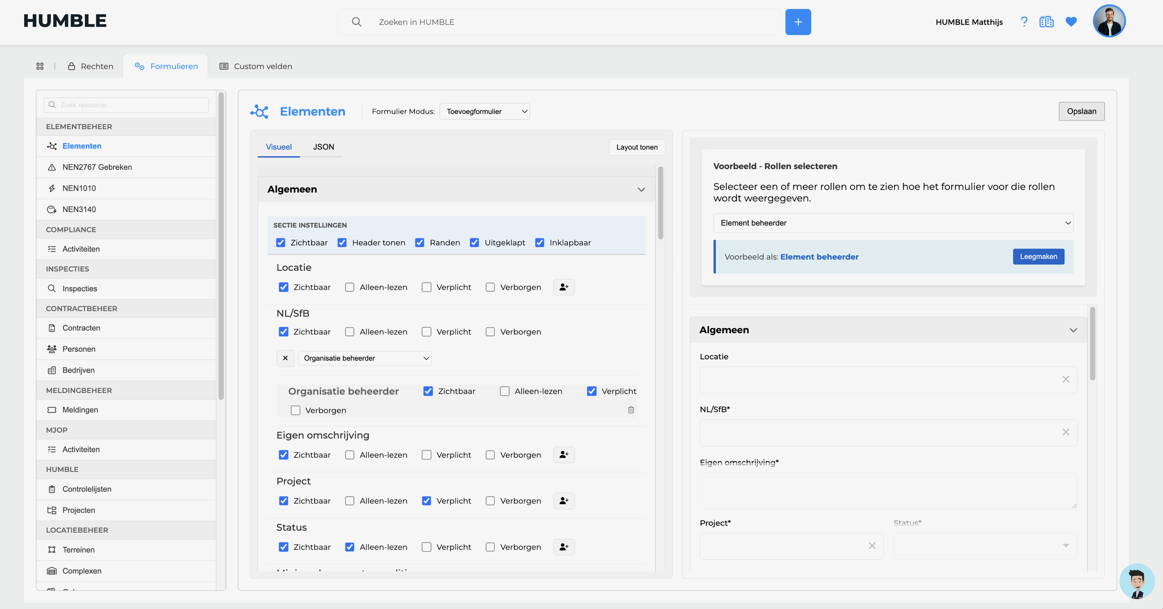Uncheck Alleen-lezen for Status field
Image resolution: width=1163 pixels, height=609 pixels.
pos(349,547)
